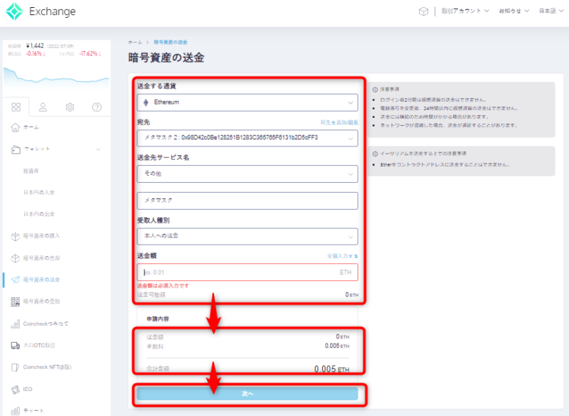The height and width of the screenshot is (416, 569).
Task: Click the -0.16% daily change value
Action: pyautogui.click(x=35, y=53)
